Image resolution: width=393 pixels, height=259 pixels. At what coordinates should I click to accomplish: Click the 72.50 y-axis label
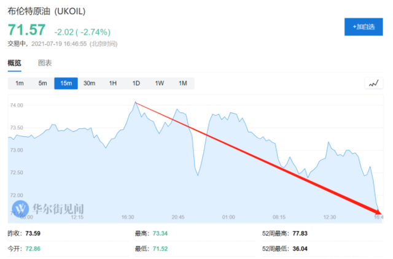[17, 172]
